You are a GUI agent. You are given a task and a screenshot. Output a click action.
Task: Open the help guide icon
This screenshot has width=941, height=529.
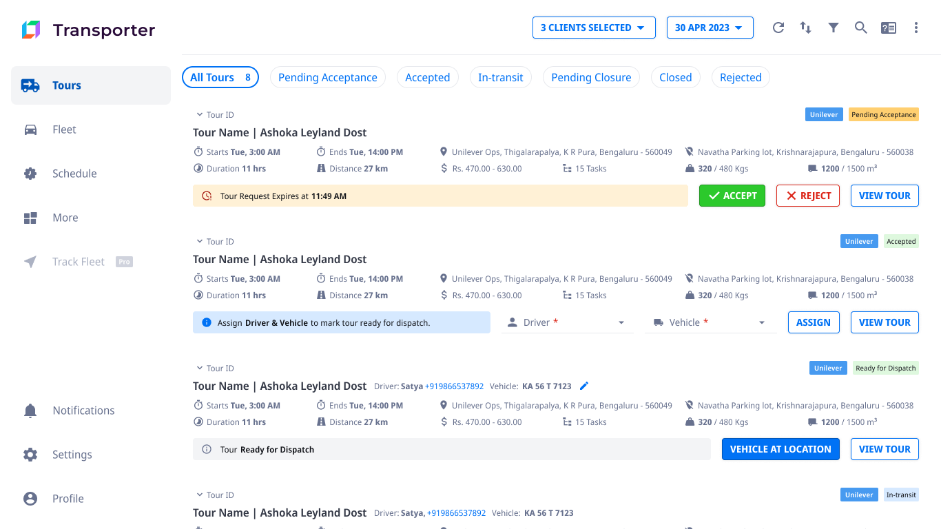[889, 28]
